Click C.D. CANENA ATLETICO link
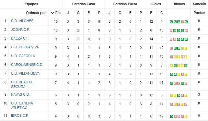The width and height of the screenshot is (208, 121). 22,105
